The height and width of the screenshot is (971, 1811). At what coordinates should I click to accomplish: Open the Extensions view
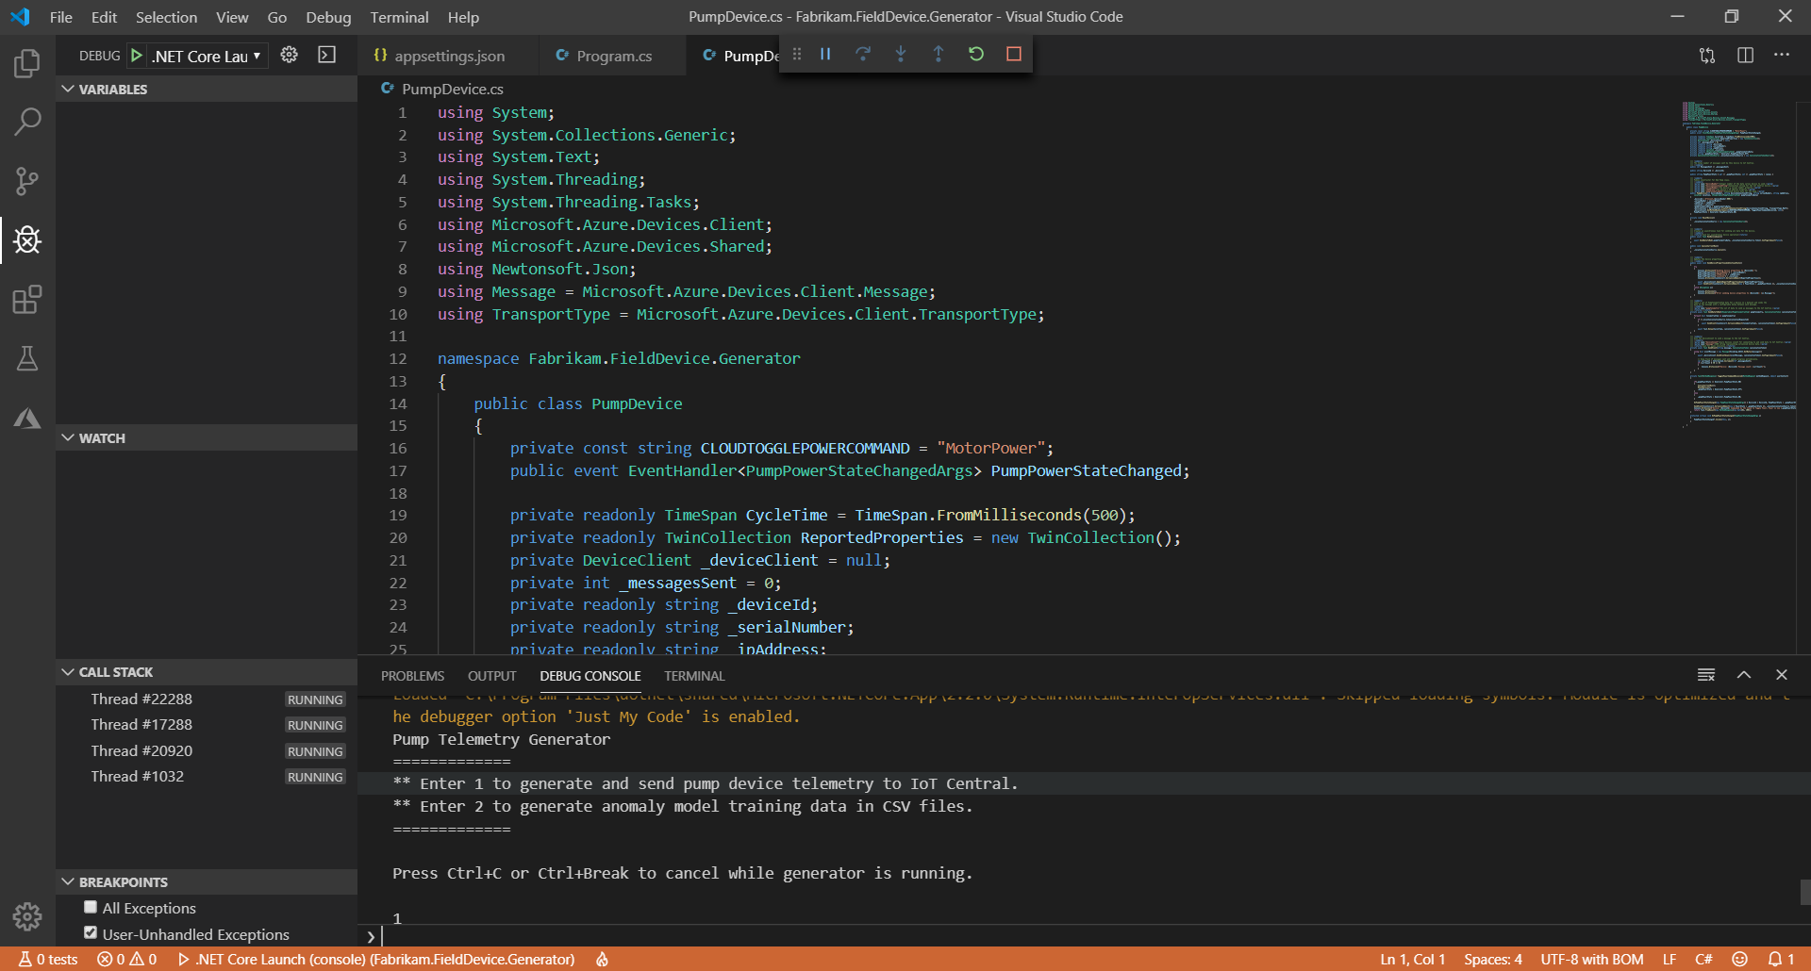[27, 300]
